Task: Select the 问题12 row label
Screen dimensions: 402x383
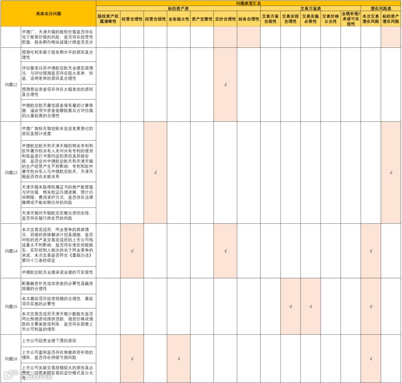Action: click(x=11, y=85)
